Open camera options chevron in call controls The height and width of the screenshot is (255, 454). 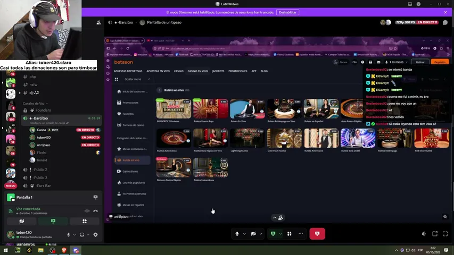click(x=261, y=234)
